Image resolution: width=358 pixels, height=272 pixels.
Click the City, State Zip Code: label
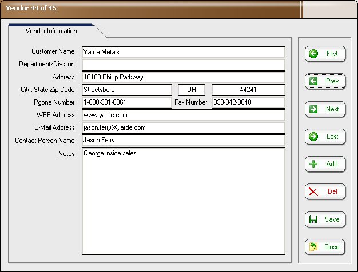48,90
